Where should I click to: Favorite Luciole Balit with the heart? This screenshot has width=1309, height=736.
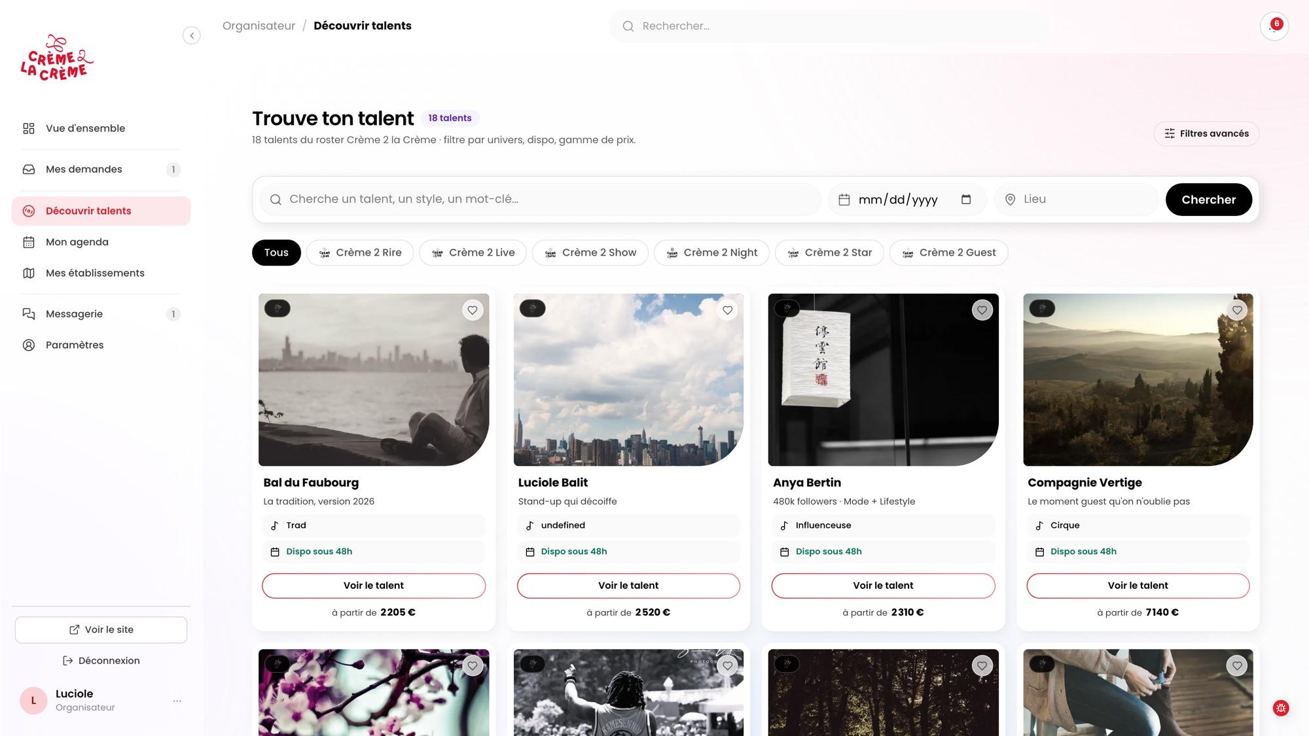[x=727, y=310]
